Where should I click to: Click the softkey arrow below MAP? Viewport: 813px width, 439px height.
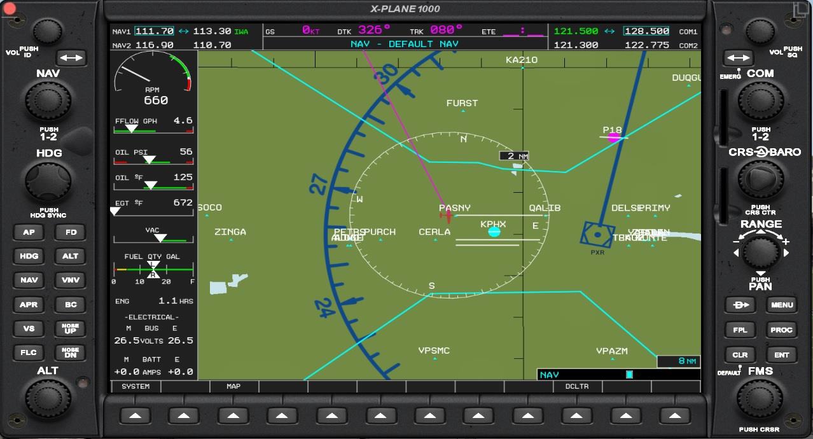(x=233, y=416)
